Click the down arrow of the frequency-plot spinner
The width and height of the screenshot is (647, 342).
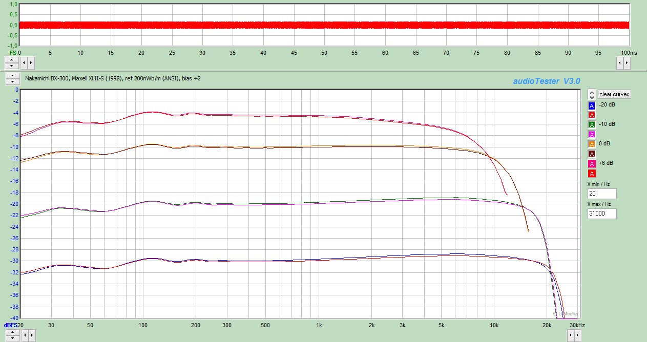[11, 82]
